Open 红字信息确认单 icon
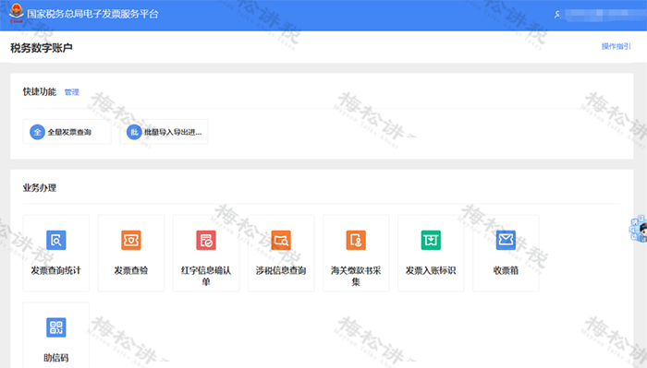647x368 pixels. coord(206,240)
